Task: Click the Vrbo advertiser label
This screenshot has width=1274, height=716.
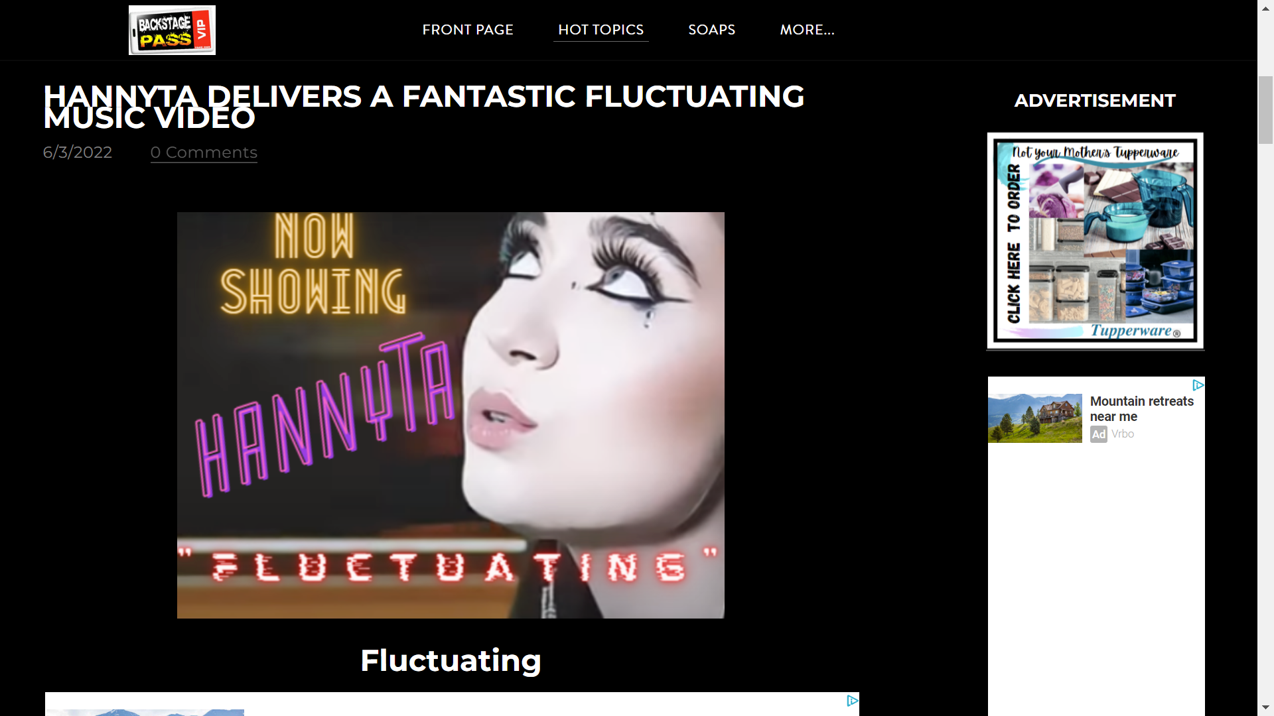Action: 1123,434
